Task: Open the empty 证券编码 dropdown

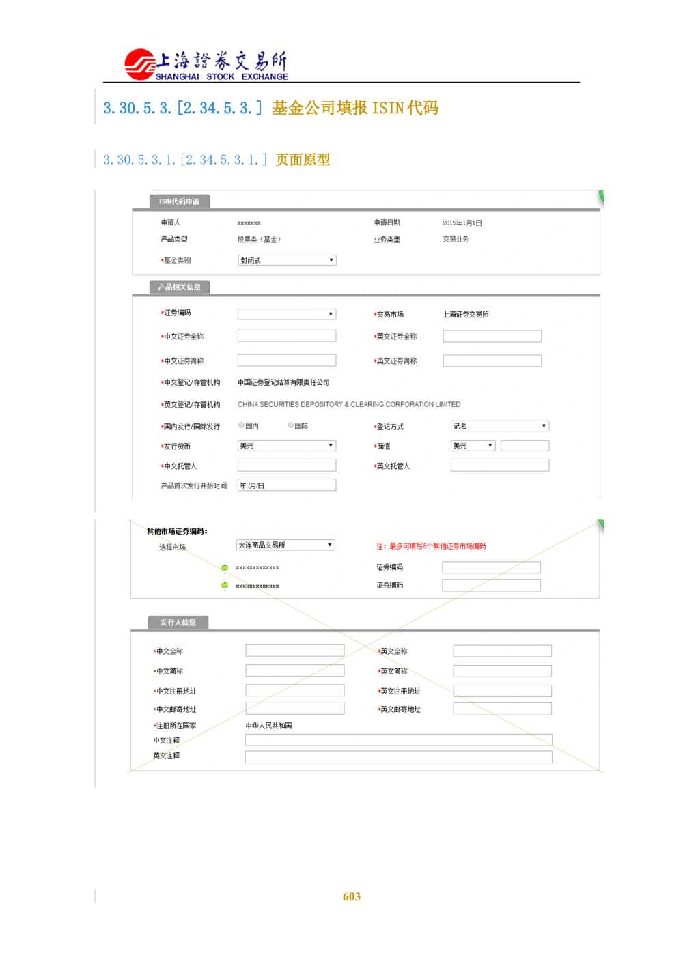Action: click(286, 314)
